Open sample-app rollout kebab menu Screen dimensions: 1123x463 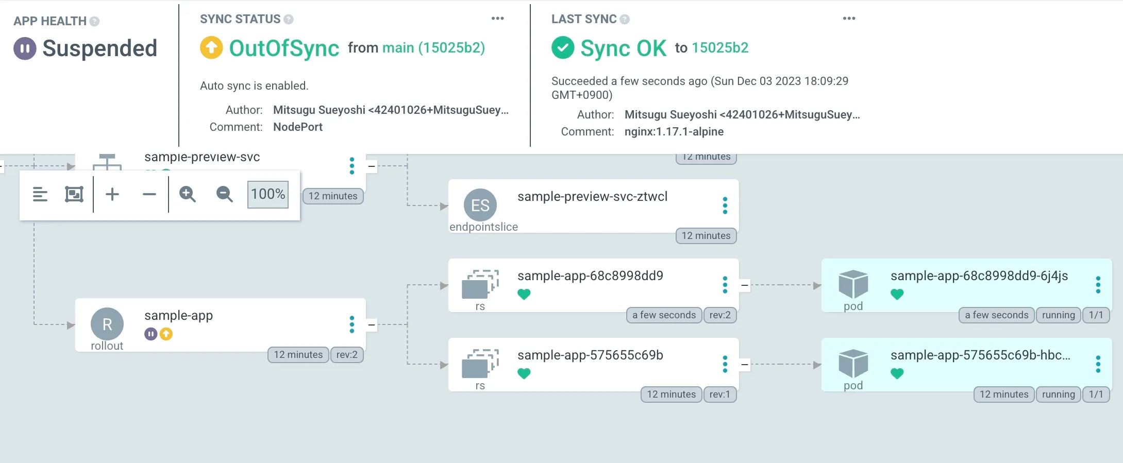(352, 324)
